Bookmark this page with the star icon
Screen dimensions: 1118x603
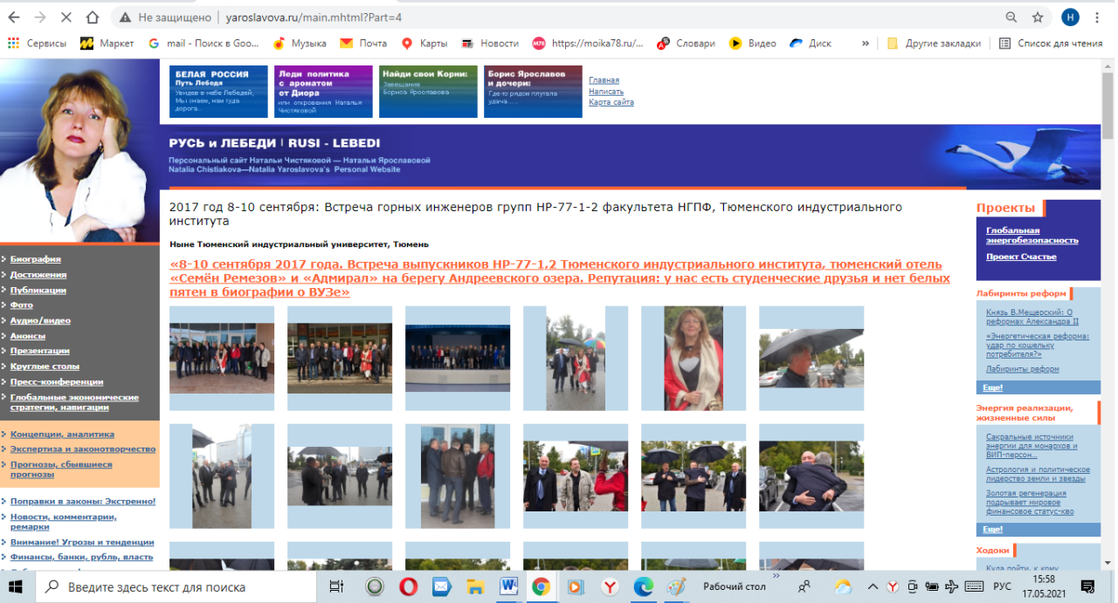coord(1038,17)
